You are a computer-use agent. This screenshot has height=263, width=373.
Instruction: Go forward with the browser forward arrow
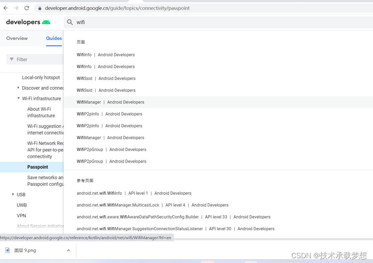point(16,8)
